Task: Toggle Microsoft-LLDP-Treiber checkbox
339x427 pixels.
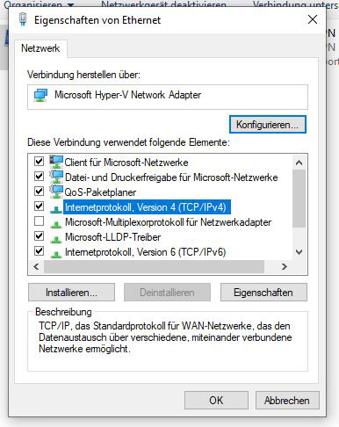Action: [39, 236]
